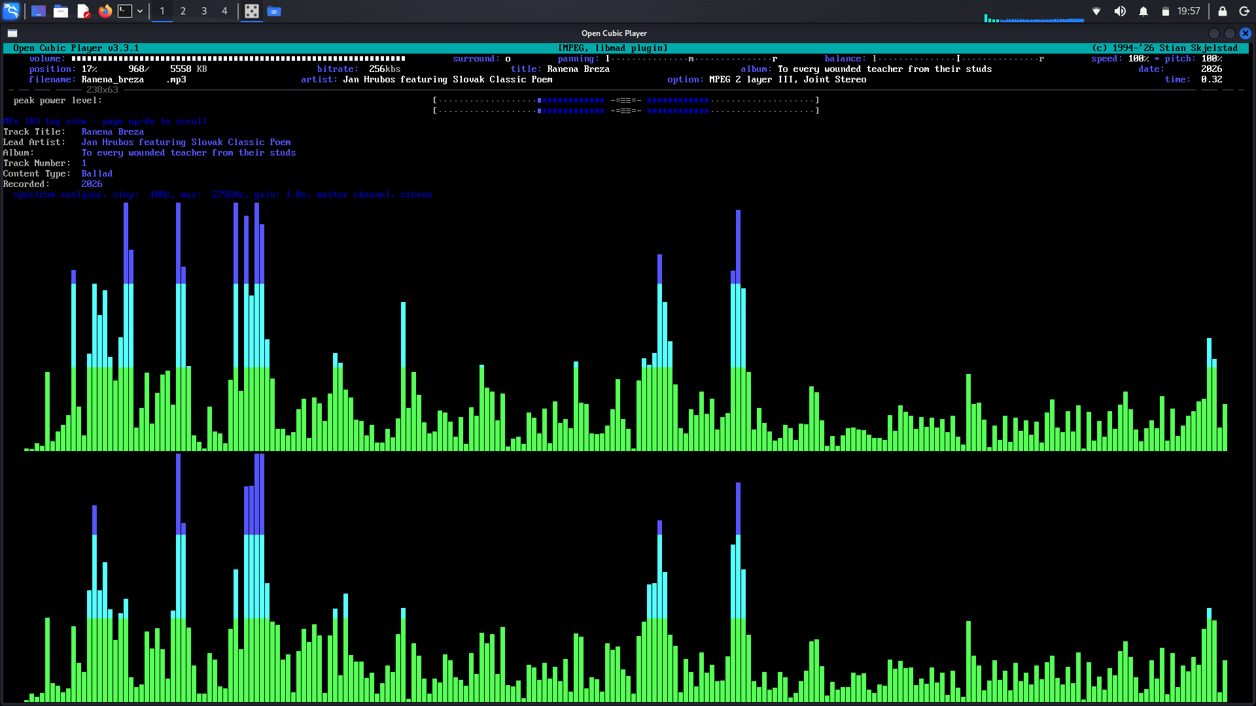The width and height of the screenshot is (1256, 706).
Task: Click the position value 17%
Action: (x=89, y=69)
